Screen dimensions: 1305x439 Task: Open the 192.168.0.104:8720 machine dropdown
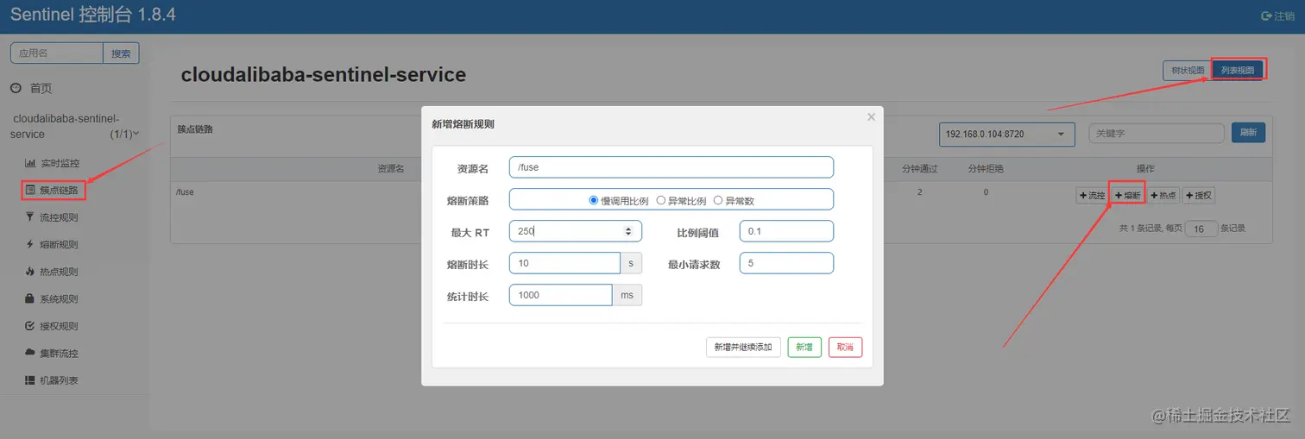pyautogui.click(x=1006, y=134)
